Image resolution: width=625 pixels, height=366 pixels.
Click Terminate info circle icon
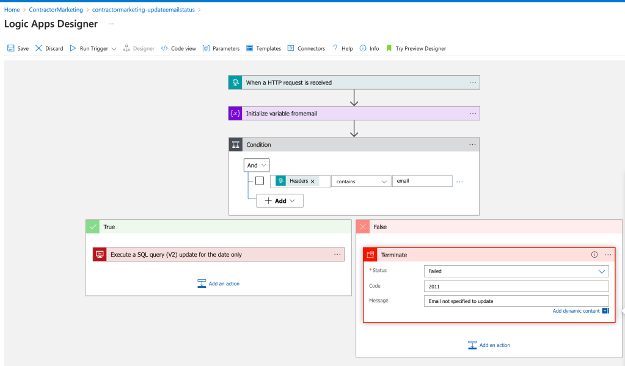(594, 254)
